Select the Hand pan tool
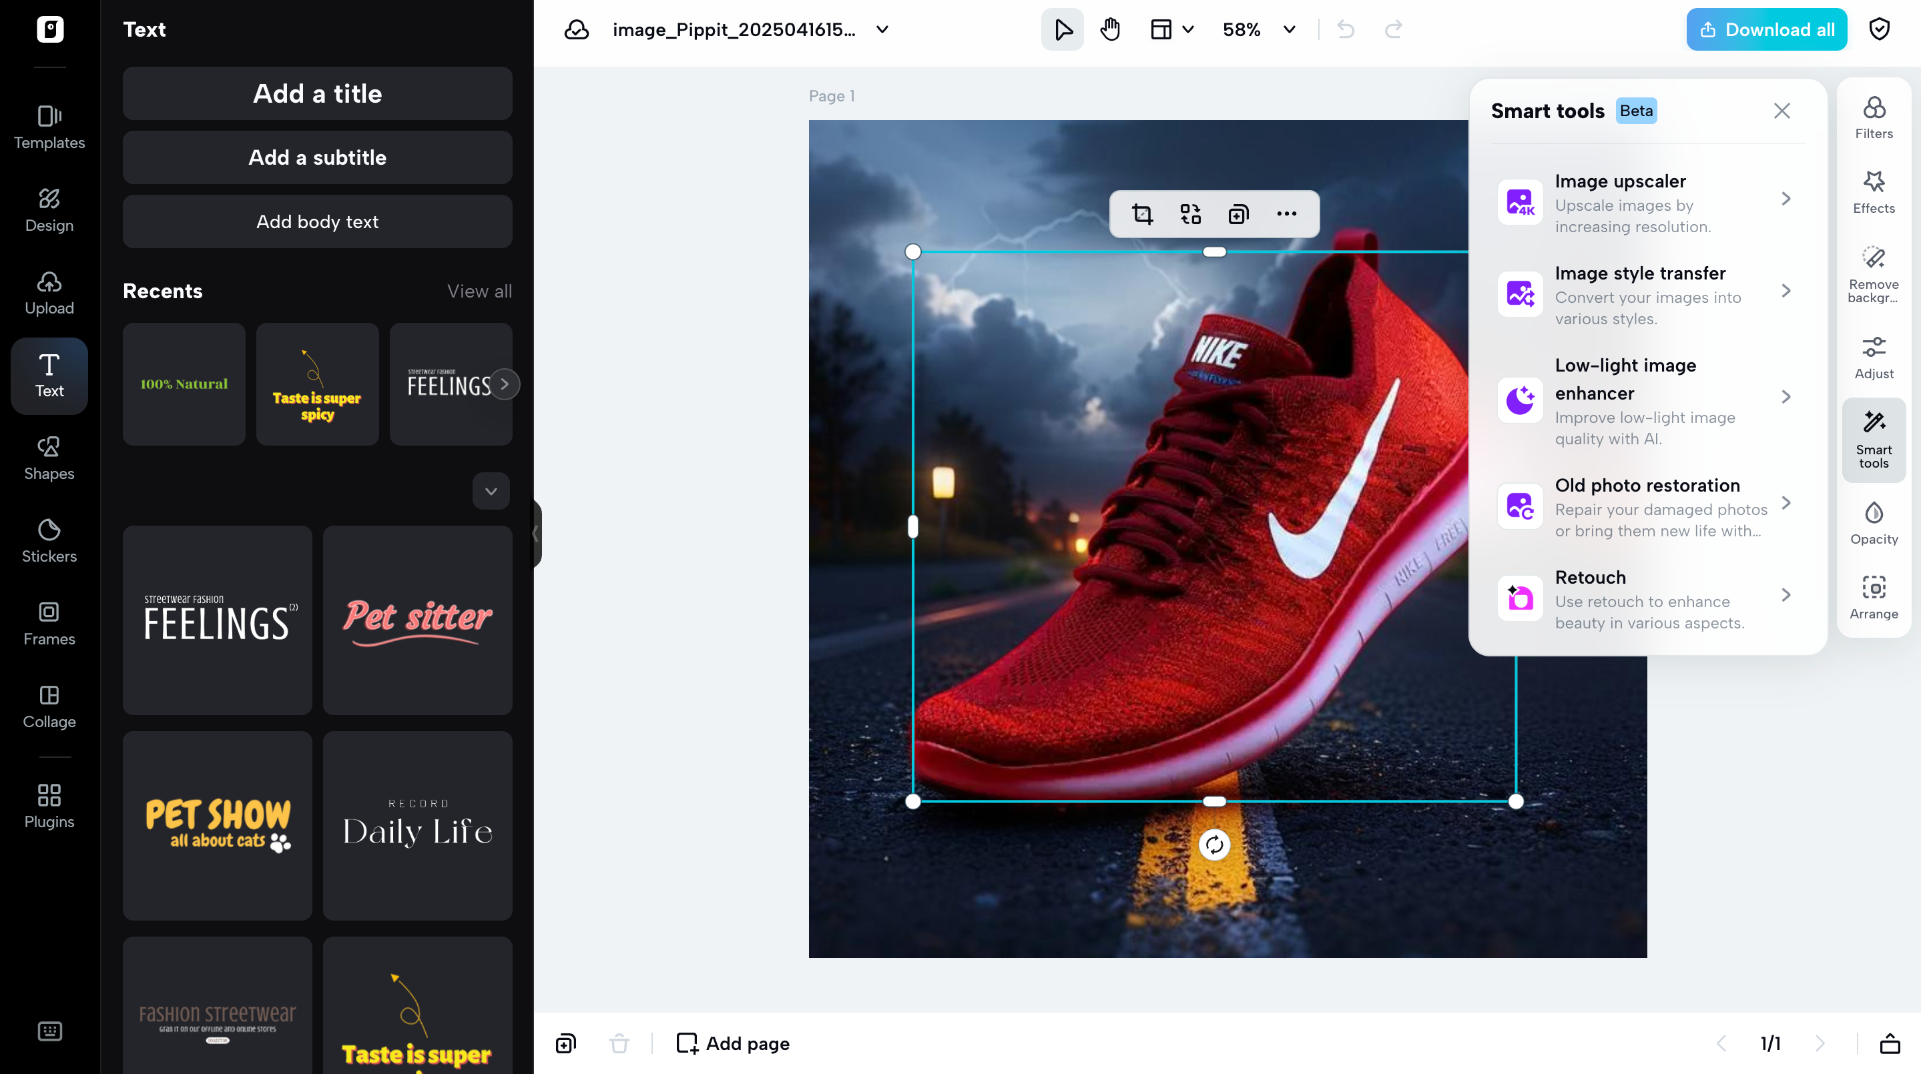Viewport: 1921px width, 1074px height. [1109, 29]
